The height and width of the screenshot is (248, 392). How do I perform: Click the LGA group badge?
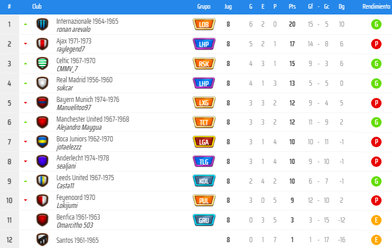[x=204, y=141]
